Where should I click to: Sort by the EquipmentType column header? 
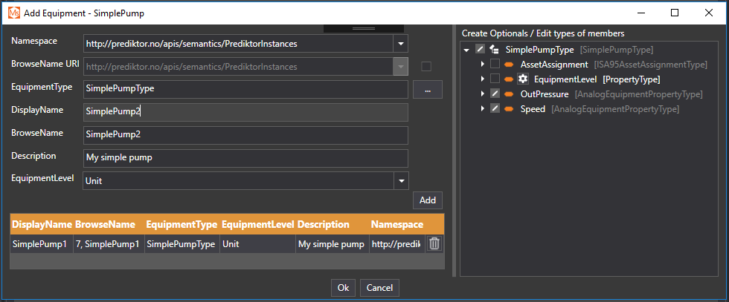click(x=182, y=224)
